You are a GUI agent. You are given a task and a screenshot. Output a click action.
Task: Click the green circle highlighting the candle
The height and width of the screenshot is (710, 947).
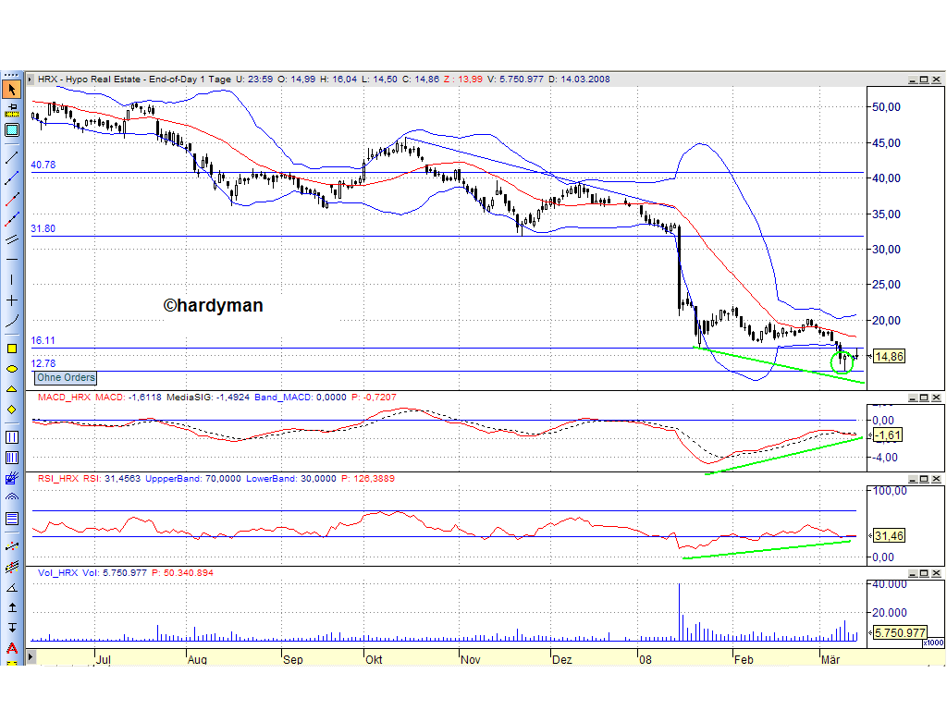842,362
